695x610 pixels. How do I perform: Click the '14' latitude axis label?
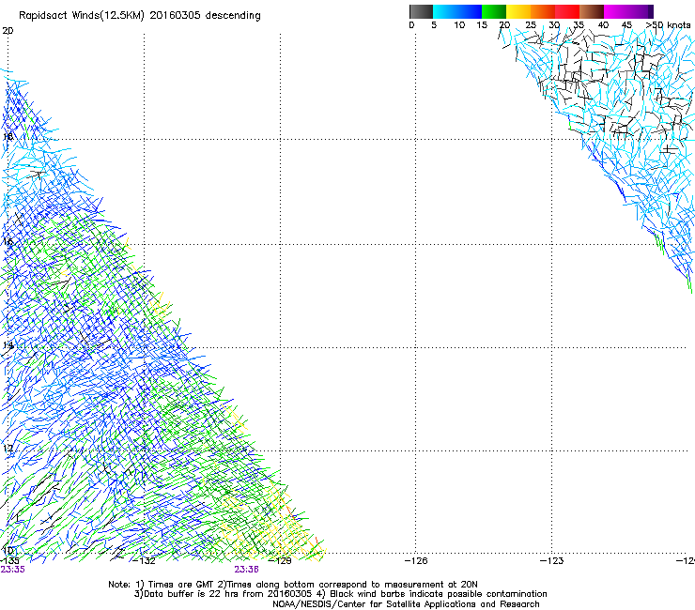point(8,345)
